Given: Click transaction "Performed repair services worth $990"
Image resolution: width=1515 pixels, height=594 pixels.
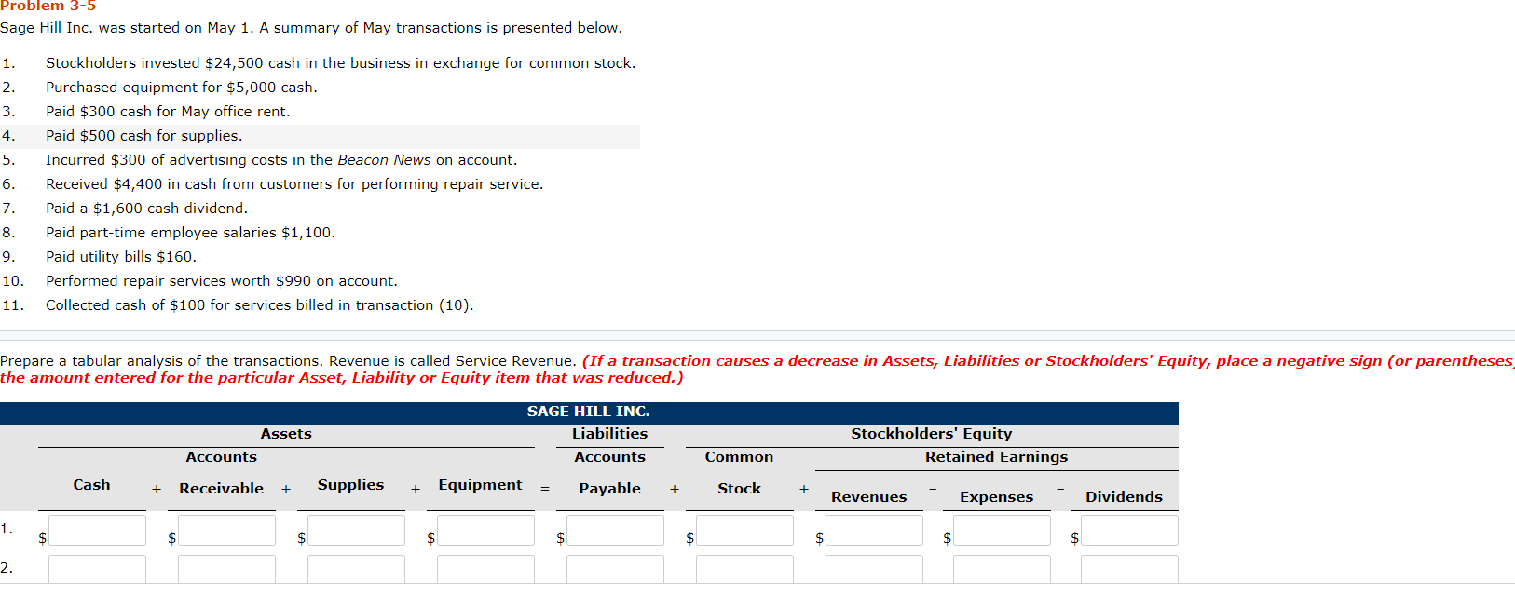Looking at the screenshot, I should click(222, 281).
